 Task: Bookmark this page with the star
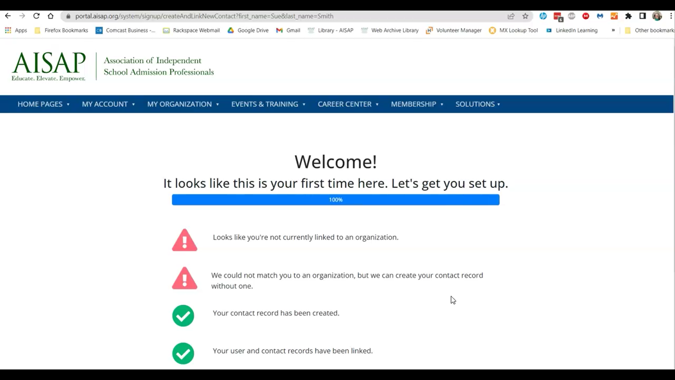tap(526, 16)
